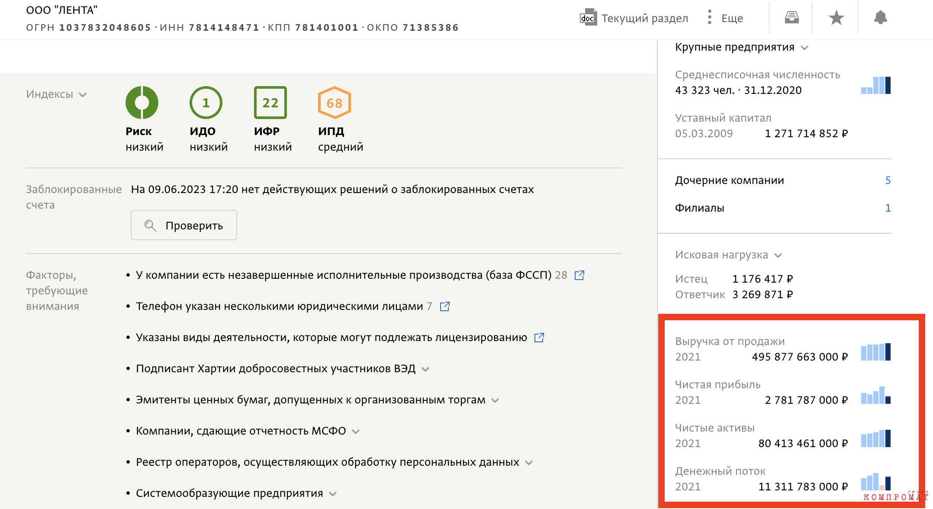The height and width of the screenshot is (509, 933).
Task: Click the ИПД hexagon badge showing 68
Action: [335, 103]
